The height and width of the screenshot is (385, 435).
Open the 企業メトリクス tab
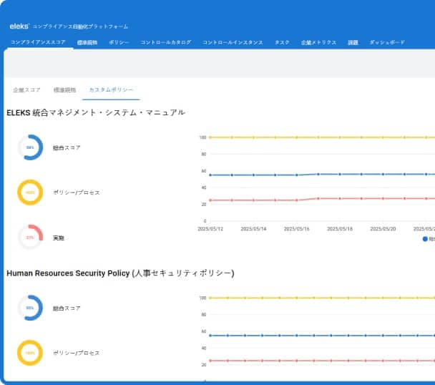[x=319, y=42]
